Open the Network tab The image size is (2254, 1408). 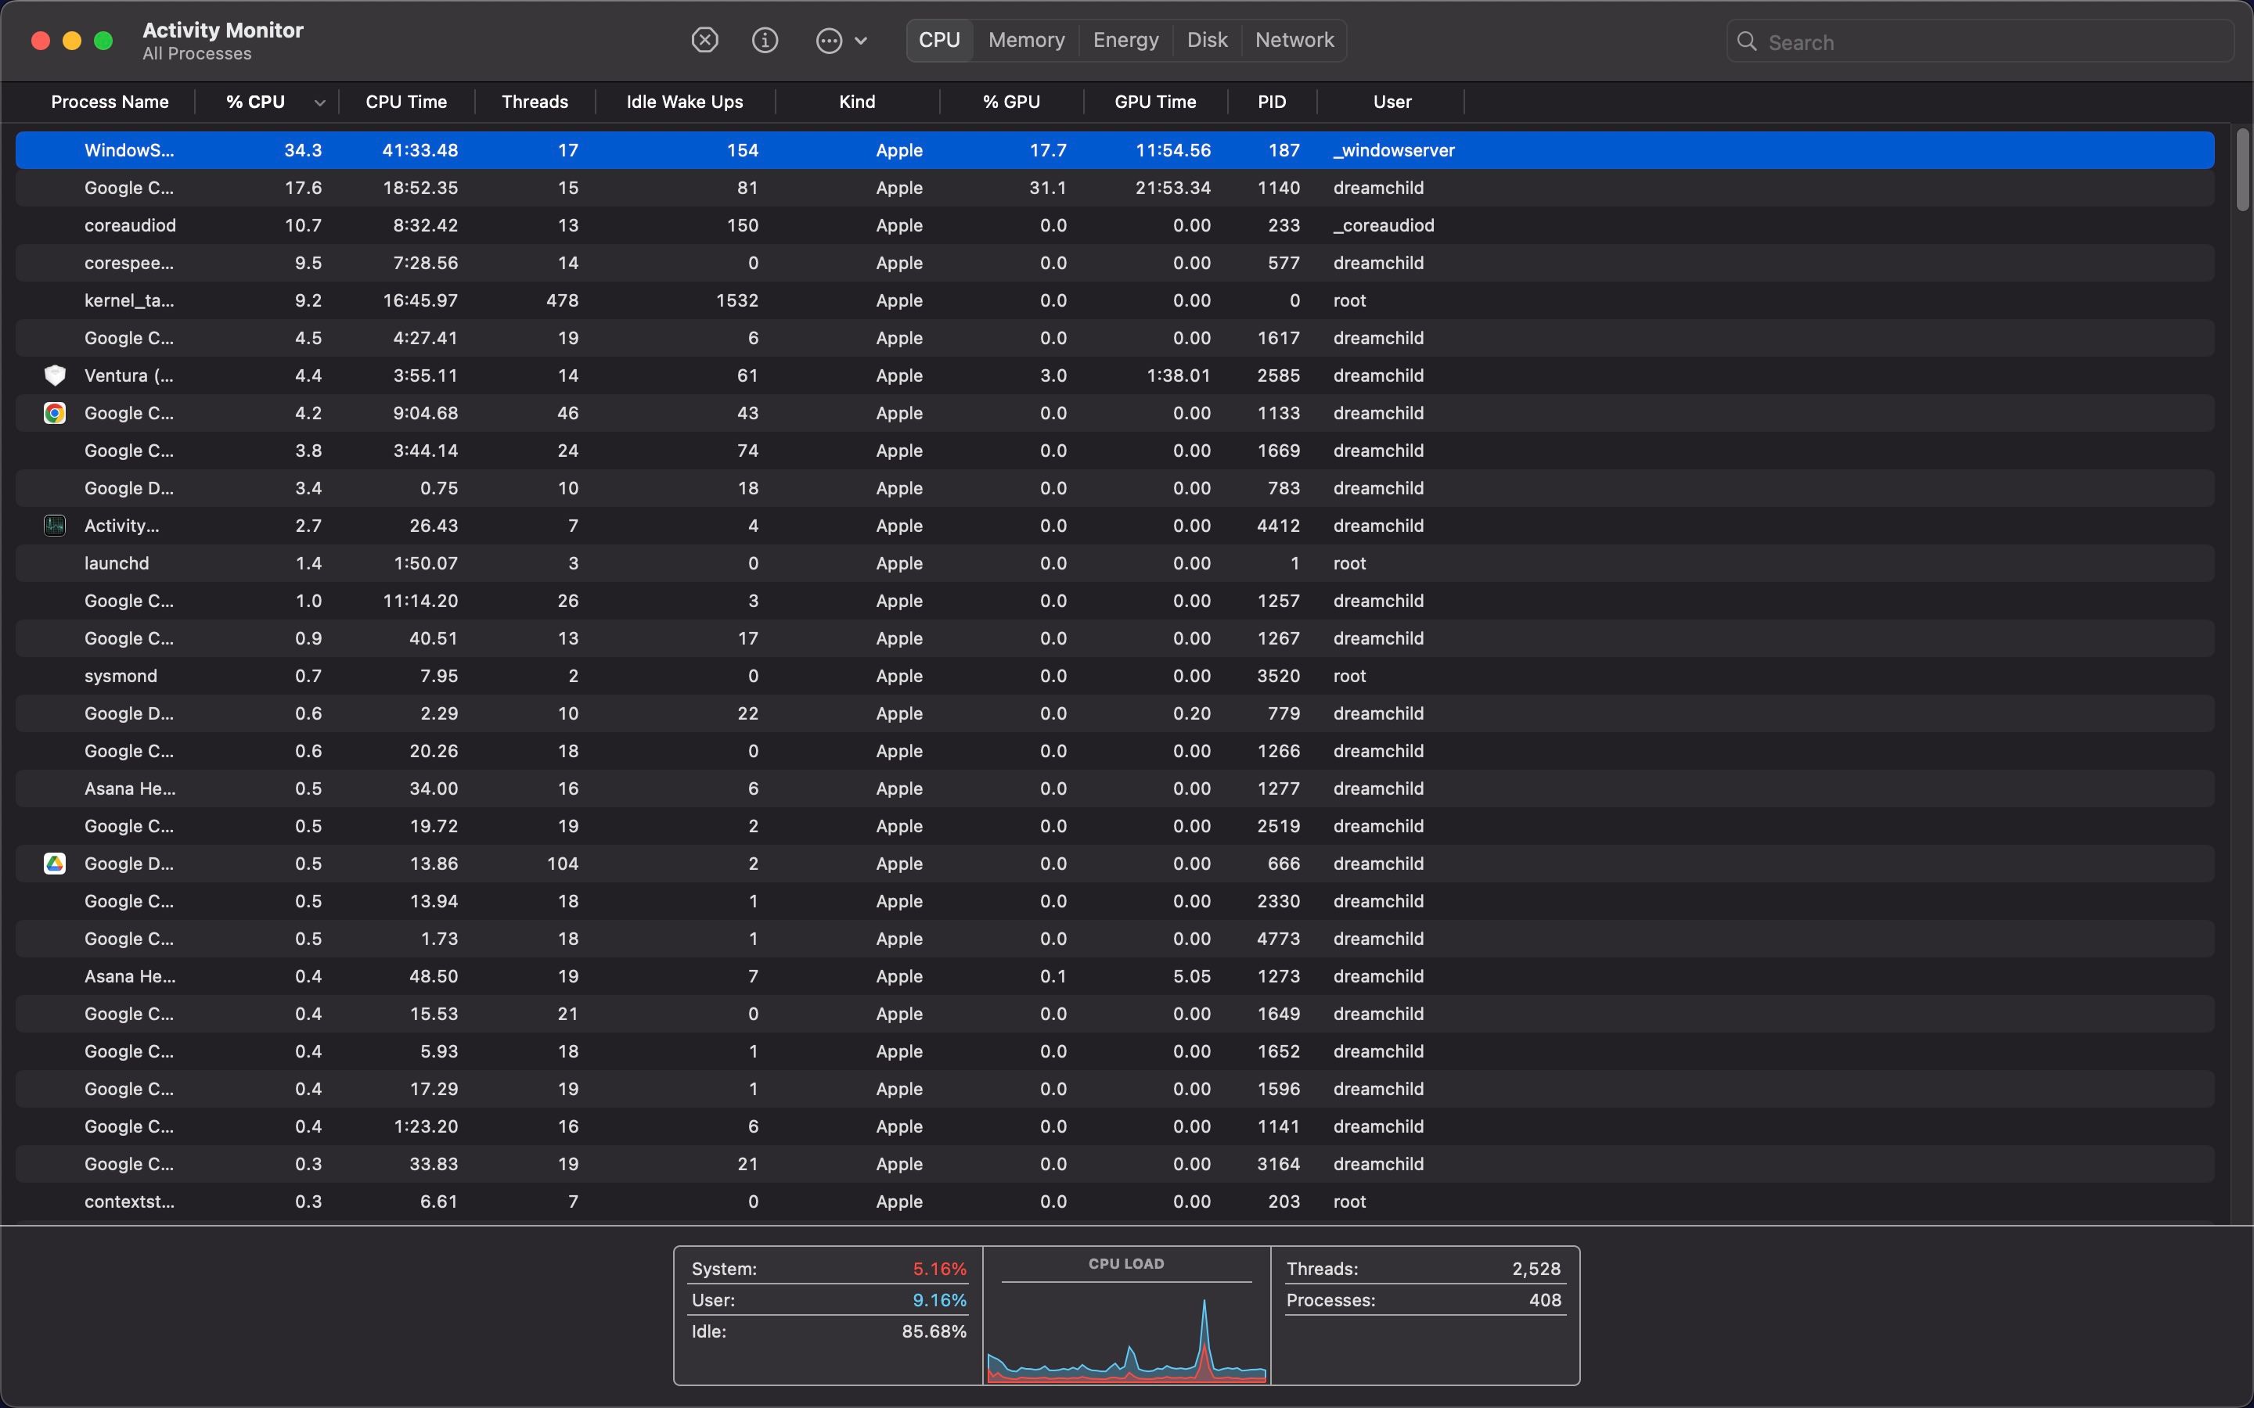1294,39
